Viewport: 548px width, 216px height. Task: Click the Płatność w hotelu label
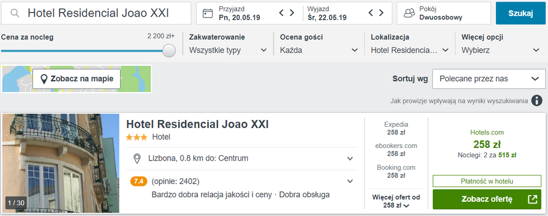[x=487, y=181]
